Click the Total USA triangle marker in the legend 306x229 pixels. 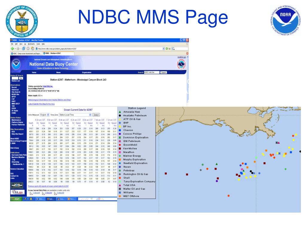click(x=120, y=185)
